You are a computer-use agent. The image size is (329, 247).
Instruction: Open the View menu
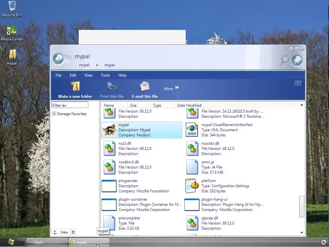pos(88,75)
